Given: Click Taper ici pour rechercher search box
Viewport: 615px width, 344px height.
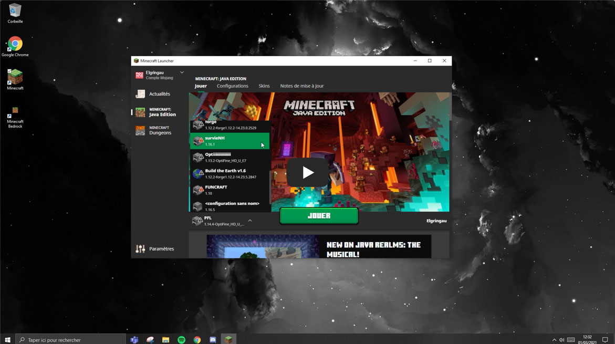Looking at the screenshot, I should (x=70, y=340).
